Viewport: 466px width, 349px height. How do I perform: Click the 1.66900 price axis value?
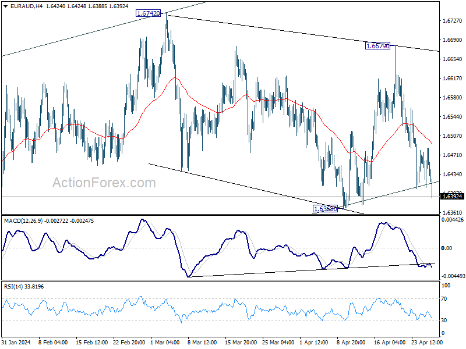click(452, 40)
